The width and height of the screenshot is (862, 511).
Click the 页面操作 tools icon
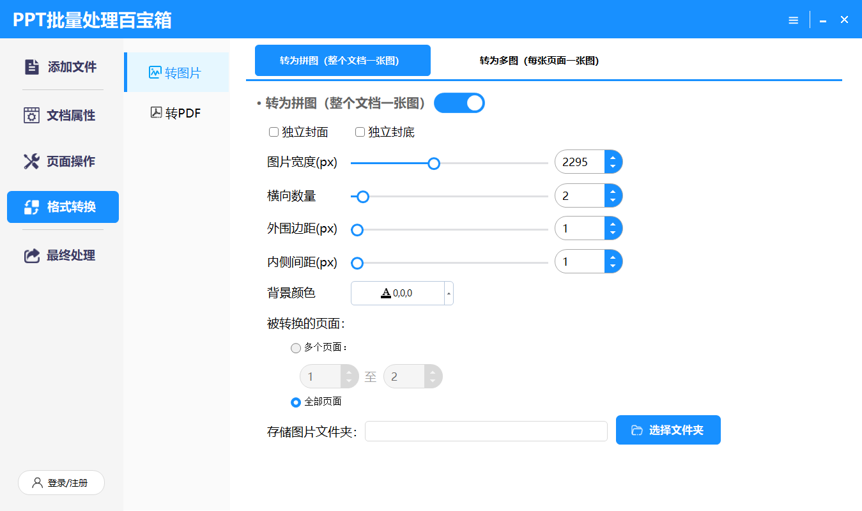tap(31, 162)
